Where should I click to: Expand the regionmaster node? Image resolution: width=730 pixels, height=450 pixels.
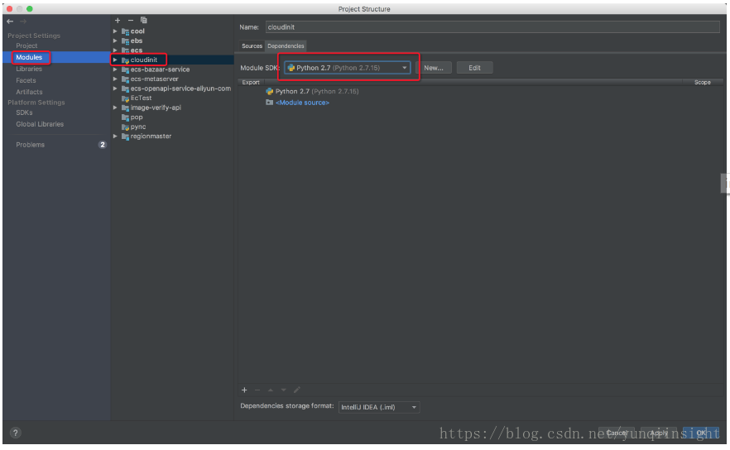115,136
